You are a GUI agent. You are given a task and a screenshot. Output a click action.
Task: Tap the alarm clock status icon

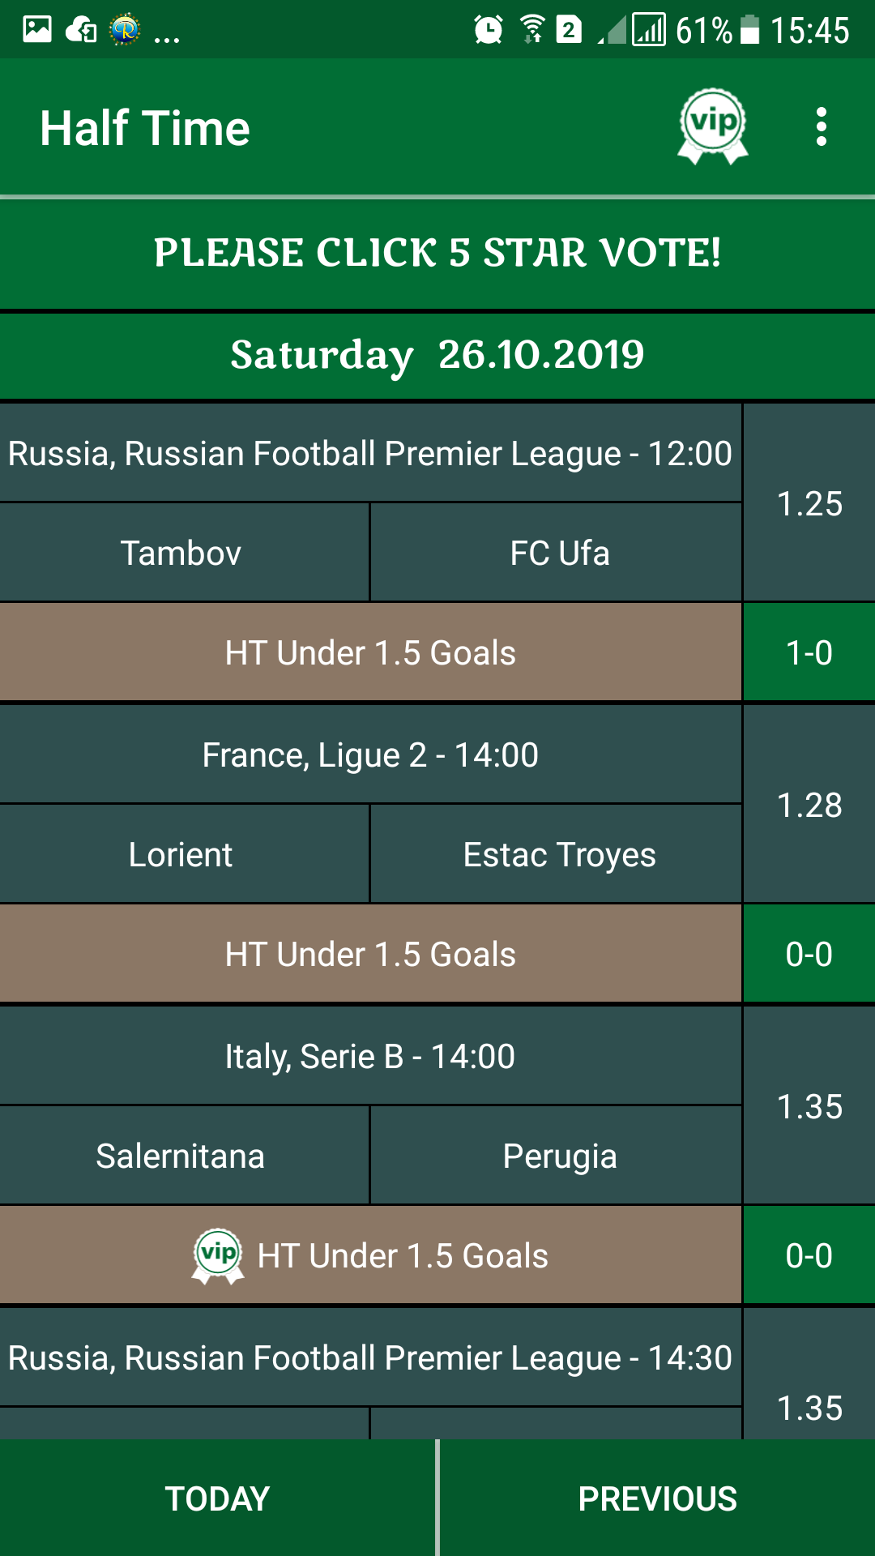(x=489, y=30)
